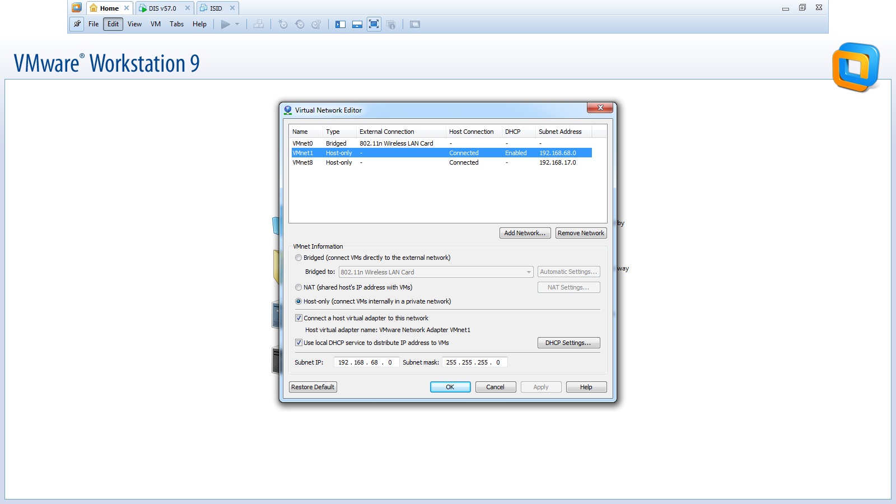Open the snapshot manager icon
896x504 pixels.
click(x=316, y=24)
